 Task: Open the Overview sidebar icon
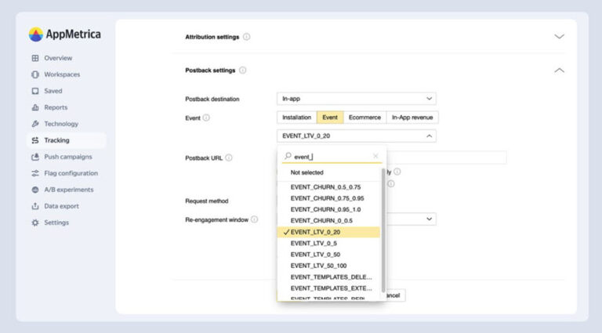point(35,58)
